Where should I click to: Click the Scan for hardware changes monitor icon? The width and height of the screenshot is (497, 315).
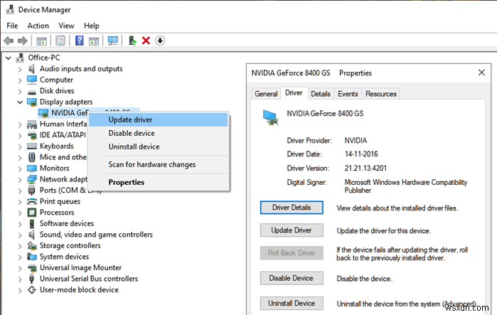pos(112,41)
